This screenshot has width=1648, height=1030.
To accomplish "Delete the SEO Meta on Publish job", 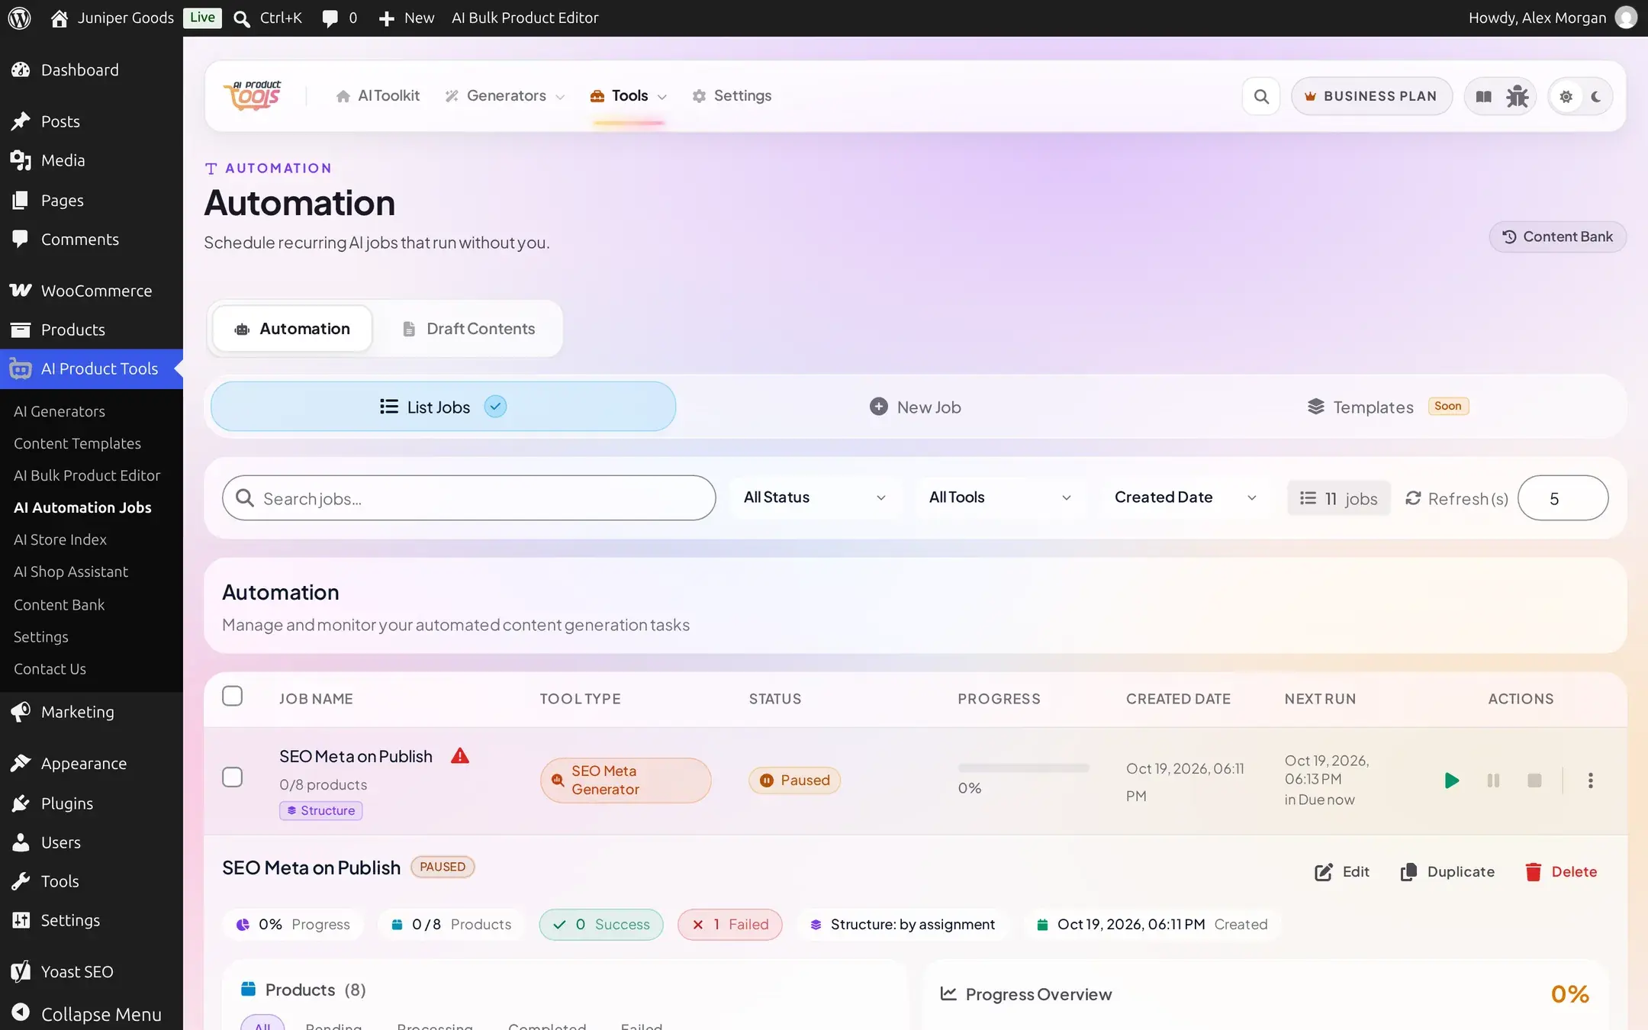I will [x=1561, y=871].
